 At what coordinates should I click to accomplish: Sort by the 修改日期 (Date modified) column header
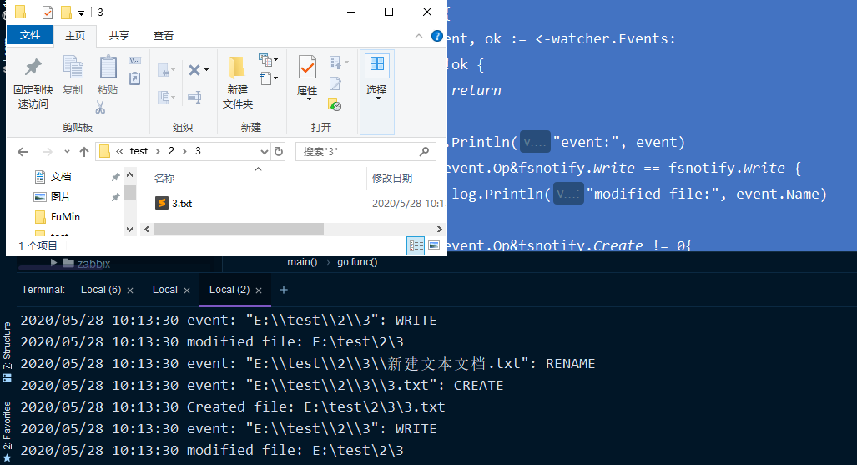[392, 179]
